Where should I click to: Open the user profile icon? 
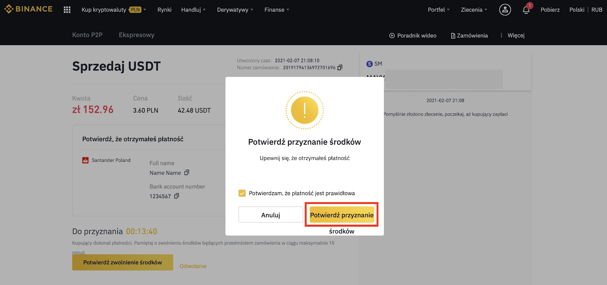click(x=505, y=10)
